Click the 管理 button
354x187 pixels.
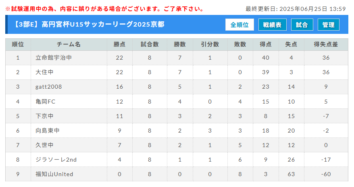pyautogui.click(x=328, y=25)
